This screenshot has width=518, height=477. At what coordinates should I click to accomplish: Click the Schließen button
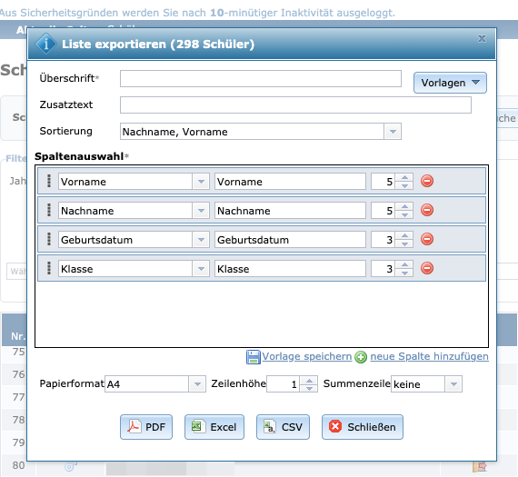tap(363, 427)
